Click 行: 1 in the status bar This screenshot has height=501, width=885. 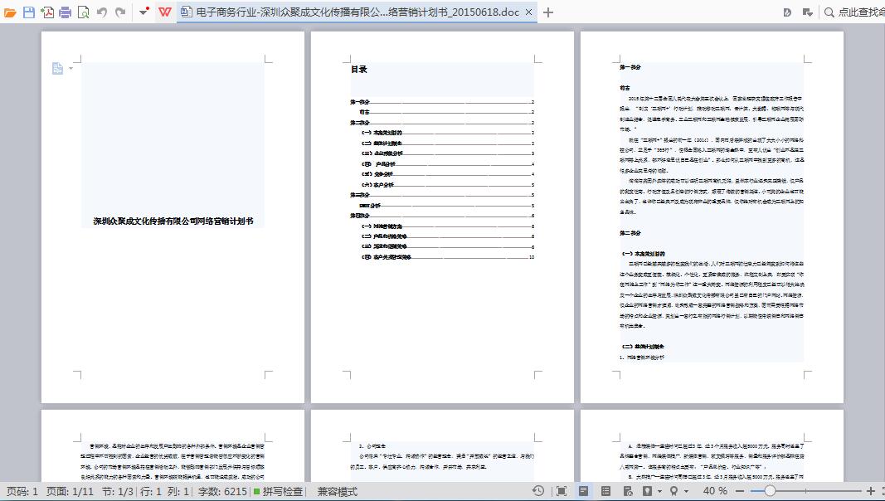pos(151,491)
